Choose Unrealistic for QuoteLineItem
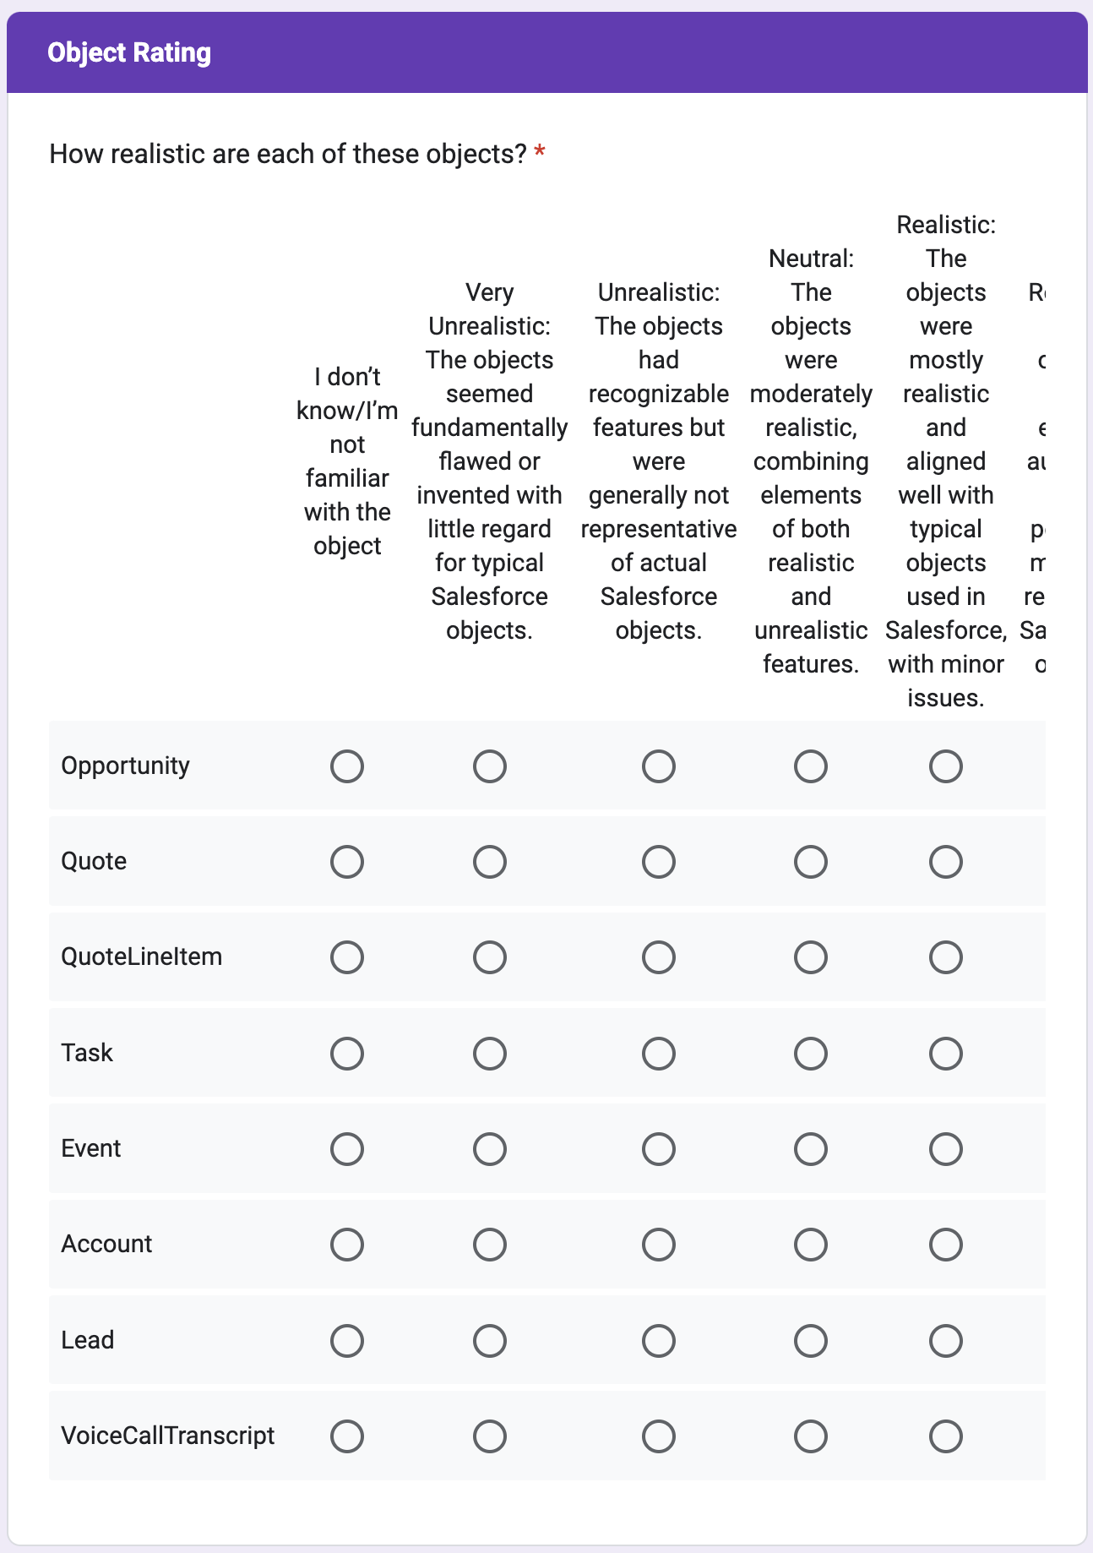Viewport: 1093px width, 1553px height. 658,957
